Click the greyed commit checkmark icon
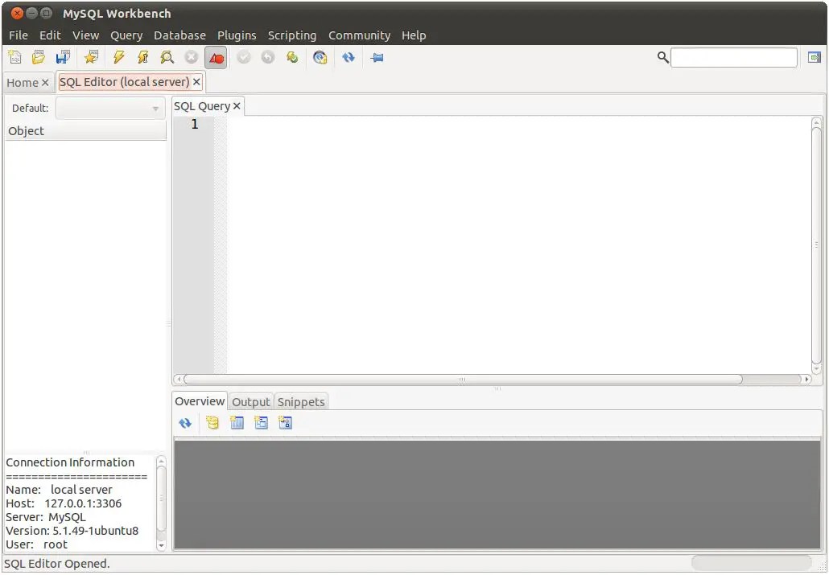The image size is (829, 575). (x=243, y=57)
